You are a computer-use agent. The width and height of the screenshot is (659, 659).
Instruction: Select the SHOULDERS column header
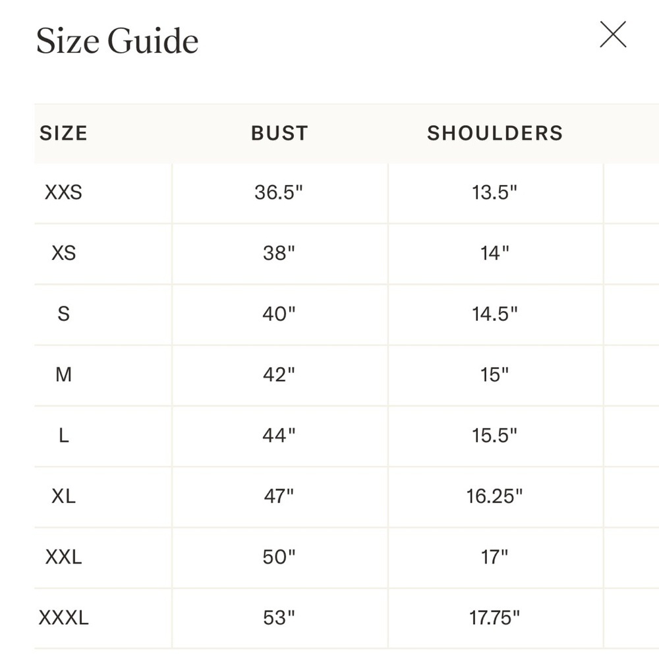click(x=495, y=133)
